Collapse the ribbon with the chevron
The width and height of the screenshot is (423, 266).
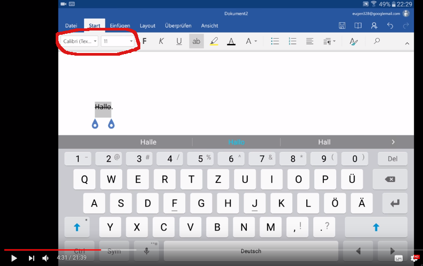407,43
